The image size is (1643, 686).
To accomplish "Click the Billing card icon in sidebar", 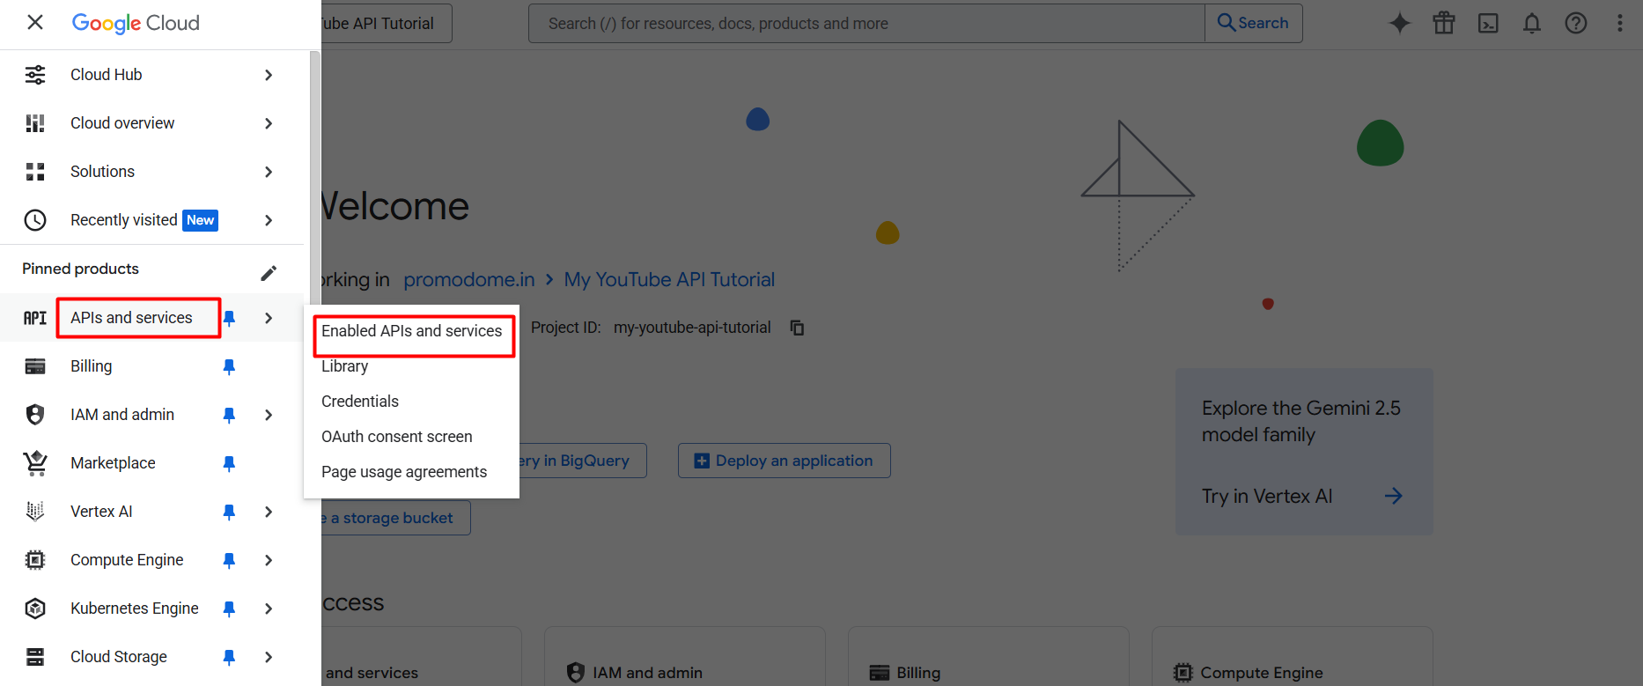I will (35, 366).
